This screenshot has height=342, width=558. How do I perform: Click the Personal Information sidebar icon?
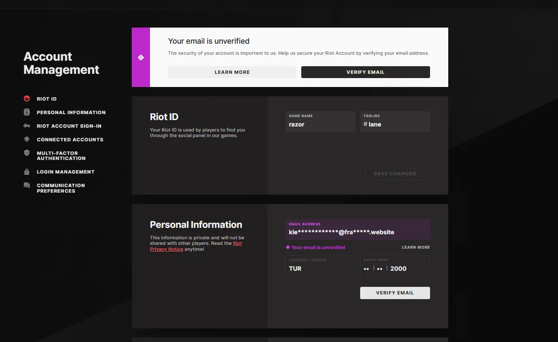[27, 112]
